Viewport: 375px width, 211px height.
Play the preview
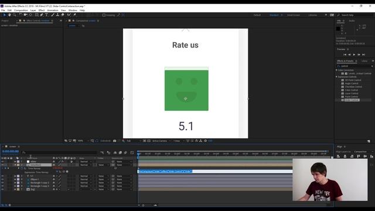pos(354,55)
